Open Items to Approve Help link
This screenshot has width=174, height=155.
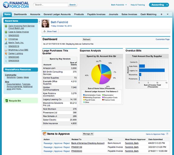coord(155,134)
